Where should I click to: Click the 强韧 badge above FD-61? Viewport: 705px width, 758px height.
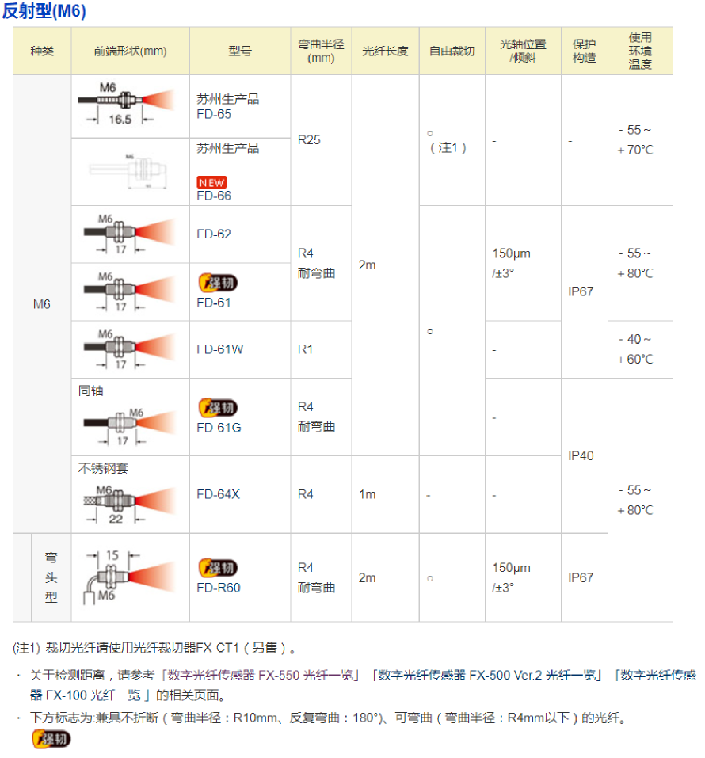point(217,283)
